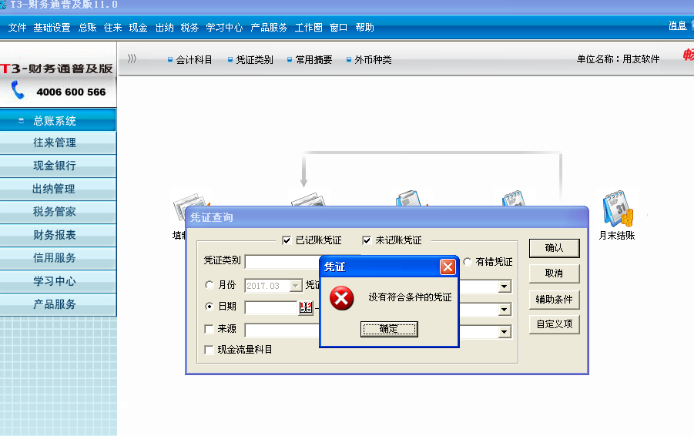Click the red error icon in 凭证 dialog

click(342, 298)
